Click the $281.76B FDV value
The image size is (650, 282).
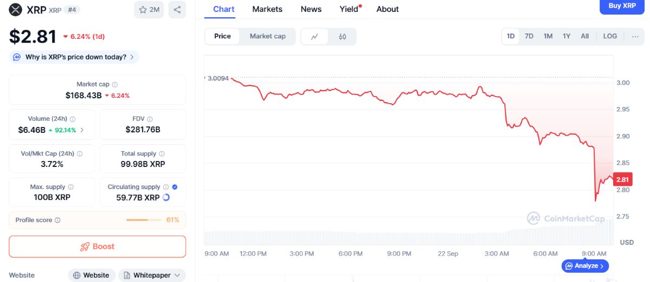143,130
